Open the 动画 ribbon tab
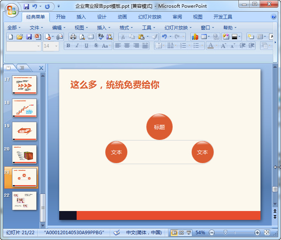The height and width of the screenshot is (240, 281). [x=122, y=17]
